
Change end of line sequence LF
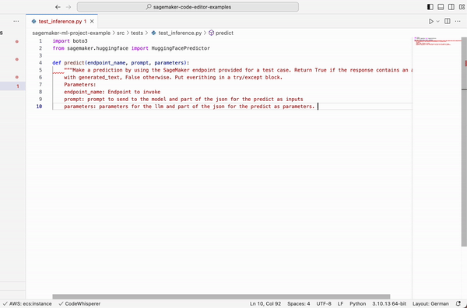click(340, 304)
